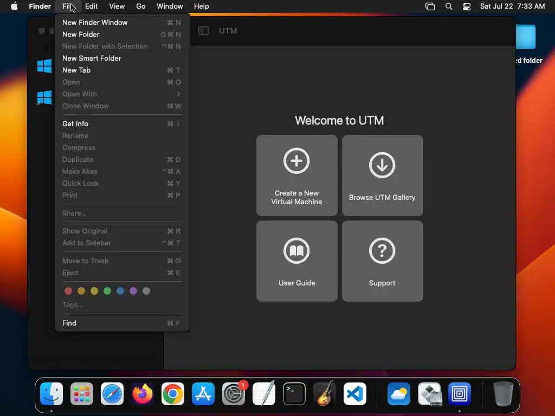Click the Support tile

(x=382, y=261)
